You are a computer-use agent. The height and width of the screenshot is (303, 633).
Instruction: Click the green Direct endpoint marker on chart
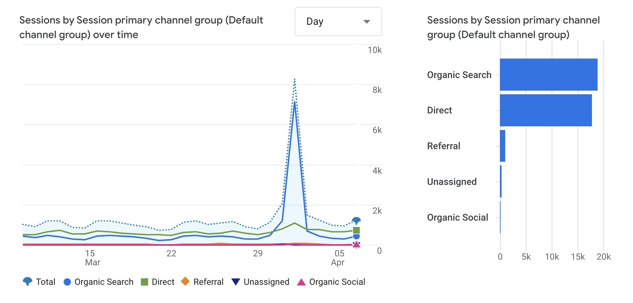(356, 230)
